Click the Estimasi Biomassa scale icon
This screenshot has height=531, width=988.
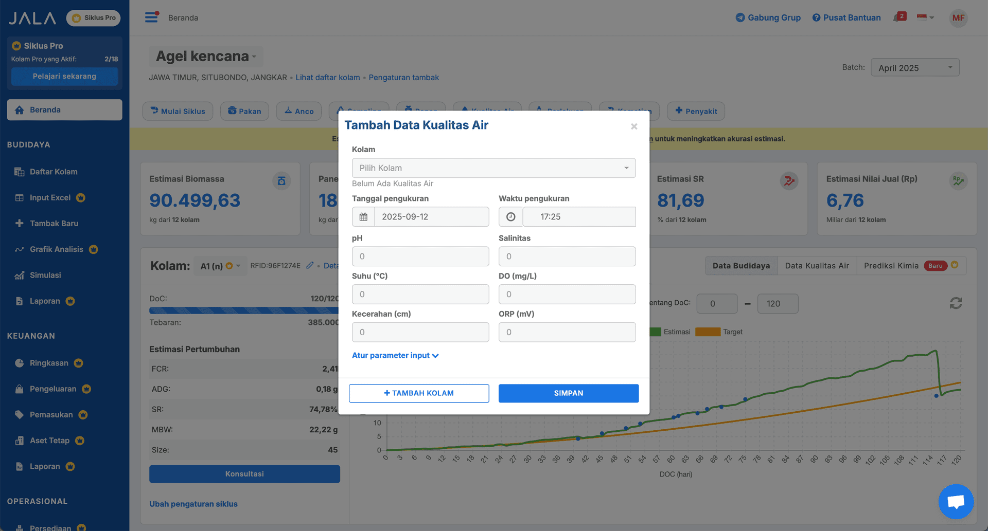pos(281,181)
